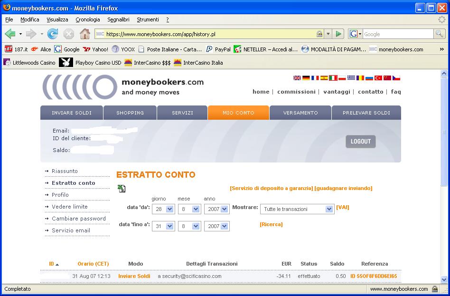Open the Cronologia menu
Viewport: 450px width, 296px height.
pos(88,19)
